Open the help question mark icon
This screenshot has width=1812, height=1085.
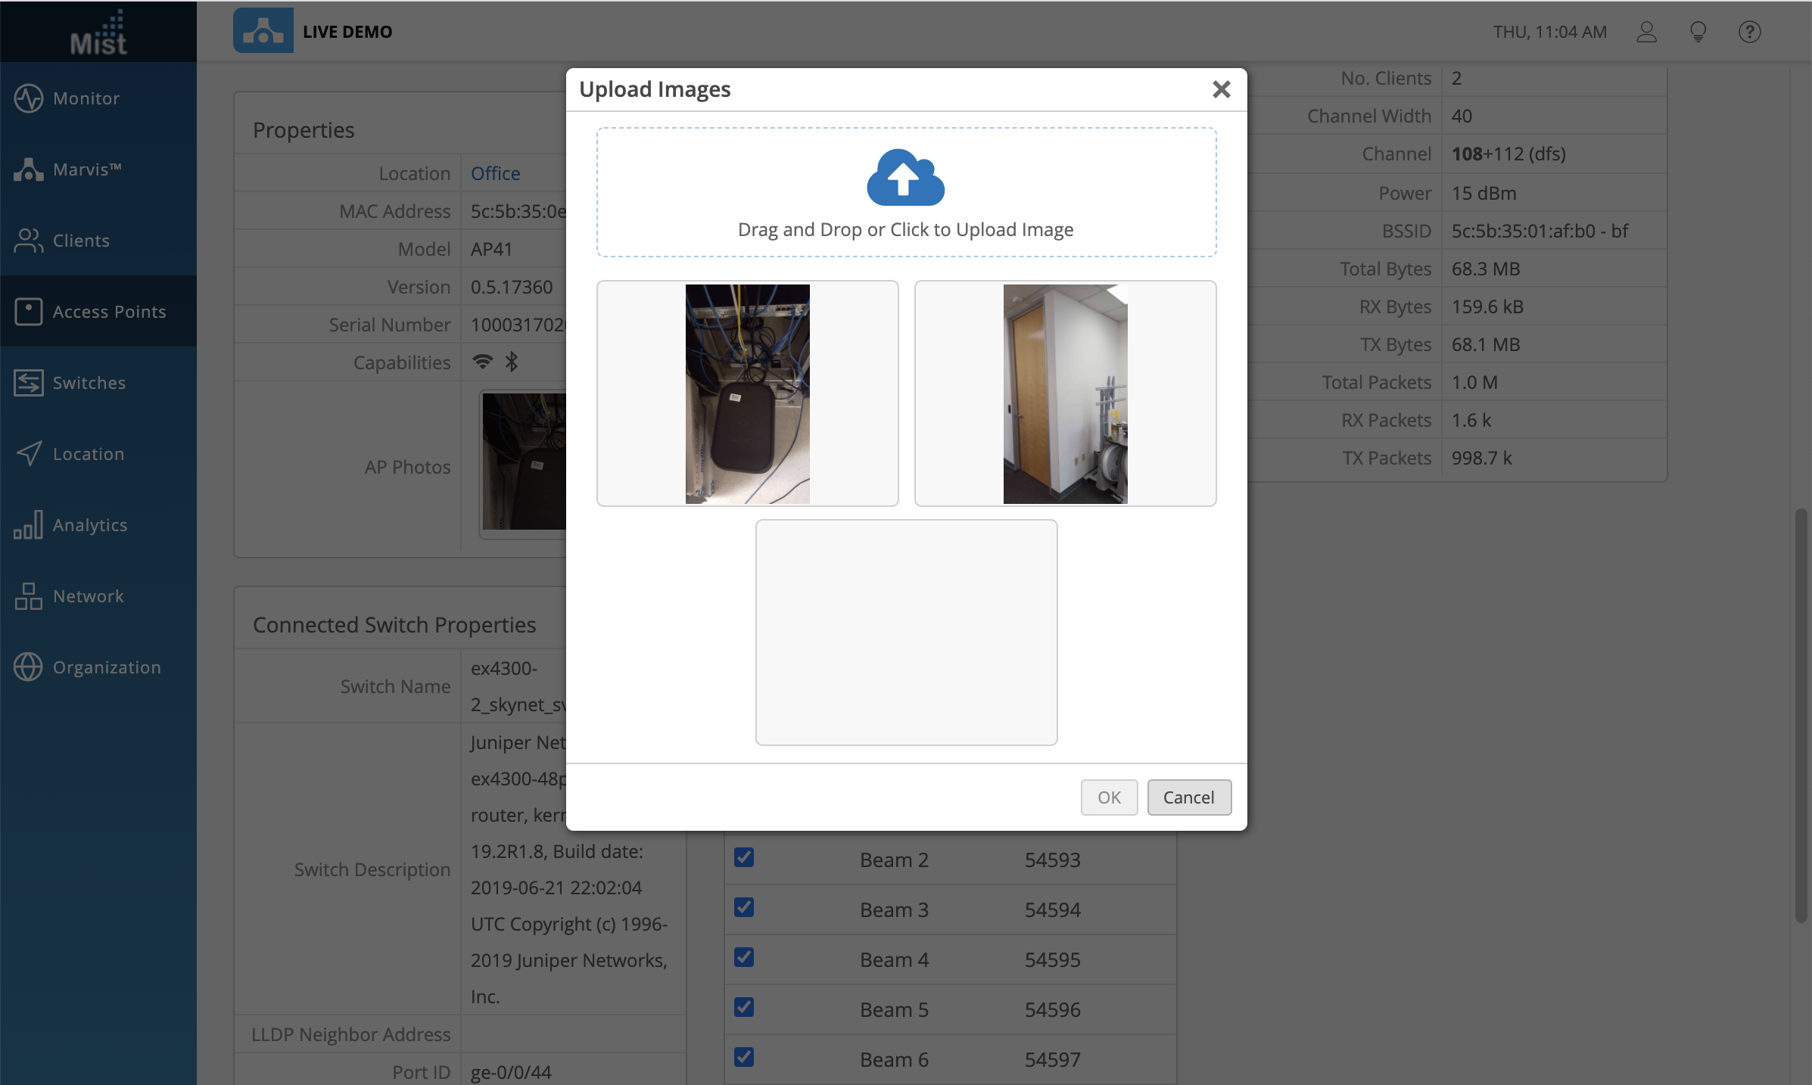tap(1749, 32)
